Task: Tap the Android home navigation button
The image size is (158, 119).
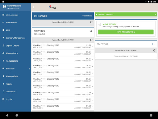Action: pyautogui.click(x=17, y=115)
